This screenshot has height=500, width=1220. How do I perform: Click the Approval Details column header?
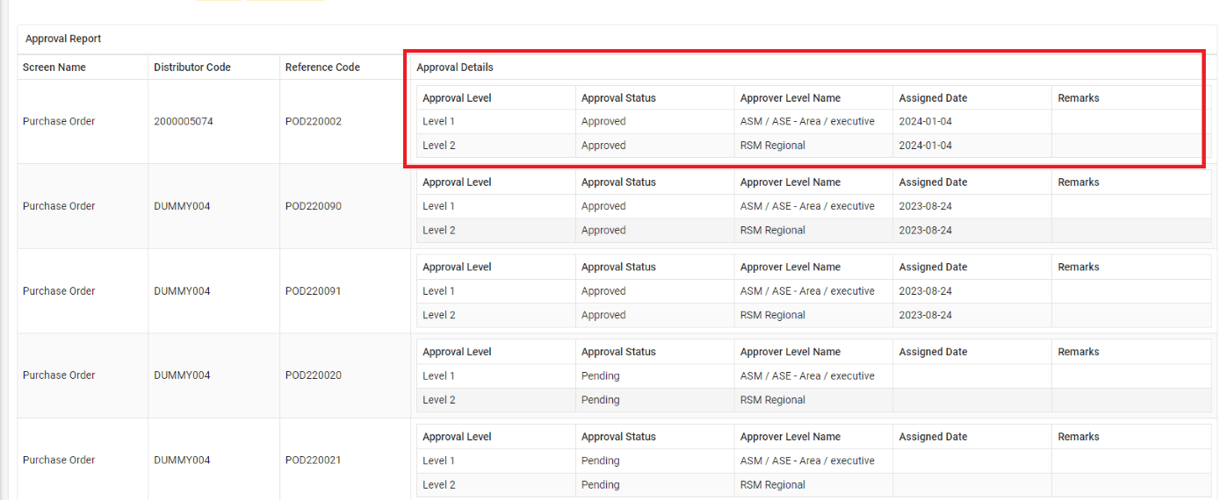[455, 68]
